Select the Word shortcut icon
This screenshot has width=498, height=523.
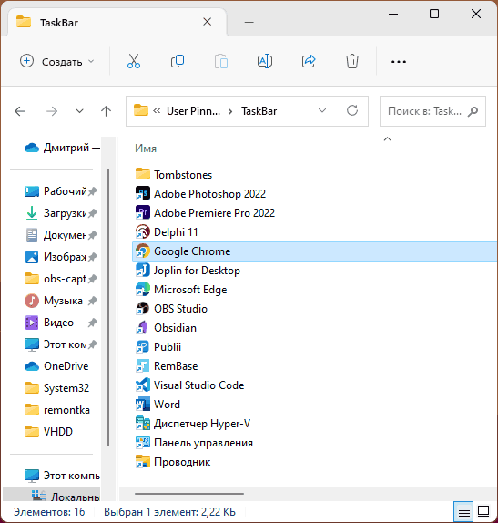143,405
